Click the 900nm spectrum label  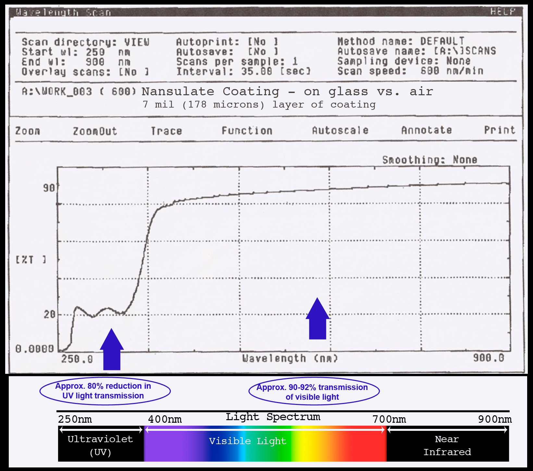coord(495,419)
